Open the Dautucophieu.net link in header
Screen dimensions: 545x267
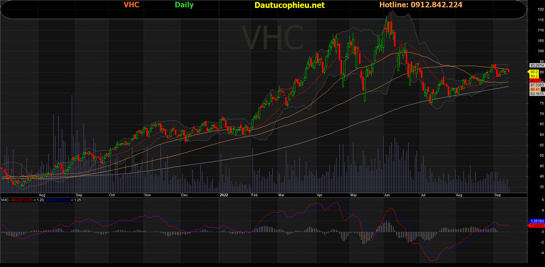tap(289, 5)
